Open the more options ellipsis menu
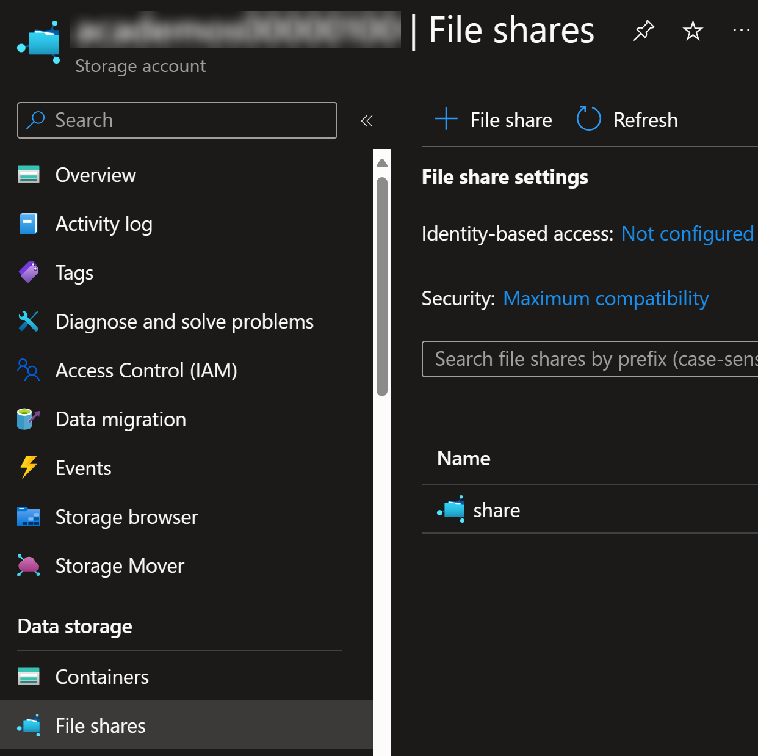The image size is (758, 756). click(741, 30)
